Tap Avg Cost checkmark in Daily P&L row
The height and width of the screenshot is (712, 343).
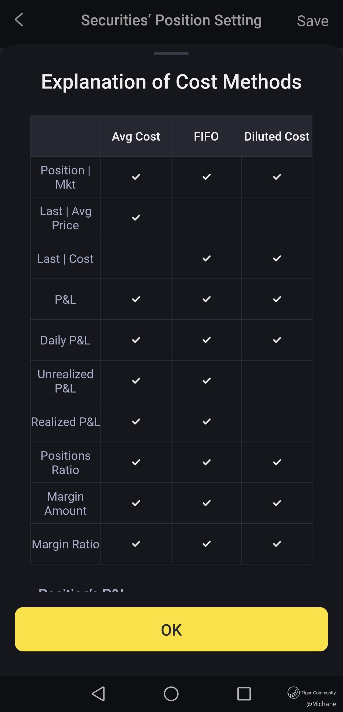(136, 340)
